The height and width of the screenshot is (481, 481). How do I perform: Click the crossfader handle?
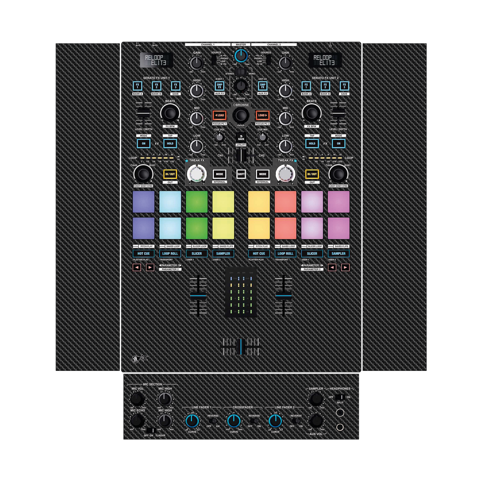pyautogui.click(x=241, y=346)
